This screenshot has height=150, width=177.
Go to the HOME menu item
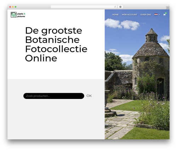coord(115,15)
